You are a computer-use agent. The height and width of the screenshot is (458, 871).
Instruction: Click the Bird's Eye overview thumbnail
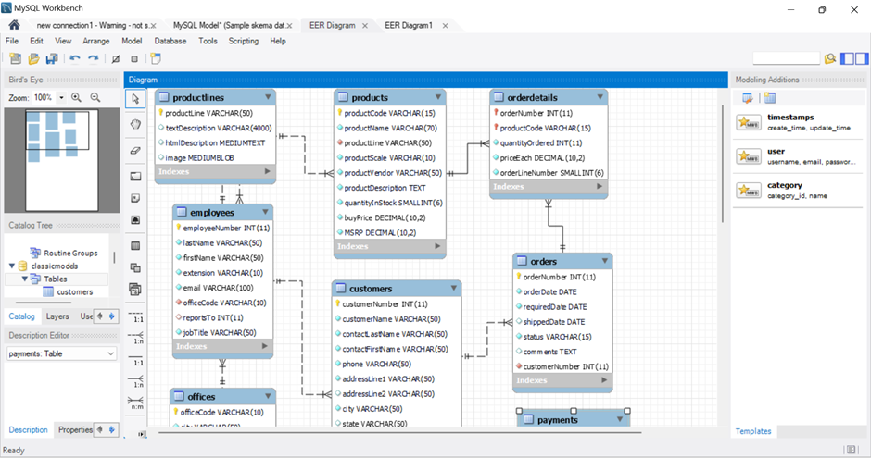pos(62,161)
